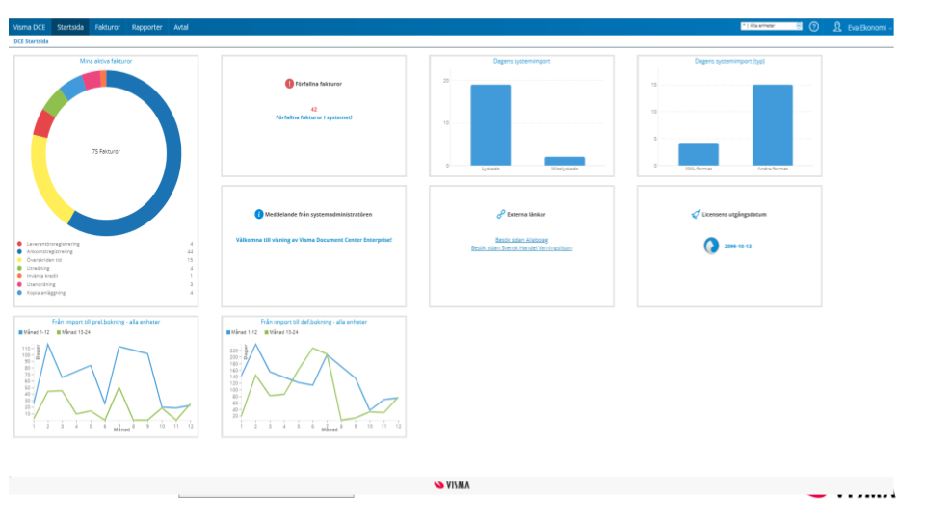Click the red '42' overdue count
Screen dimensions: 925x520
pos(314,109)
